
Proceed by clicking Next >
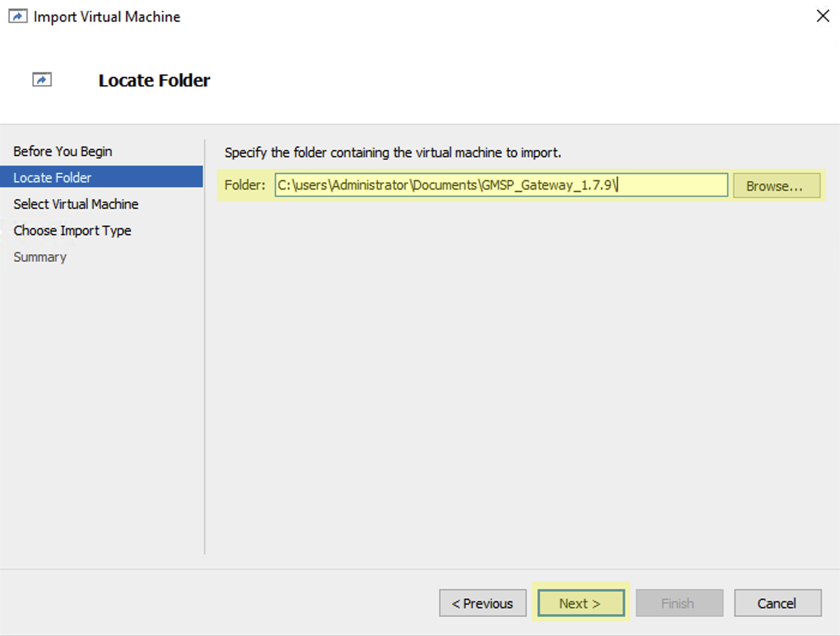pos(580,603)
